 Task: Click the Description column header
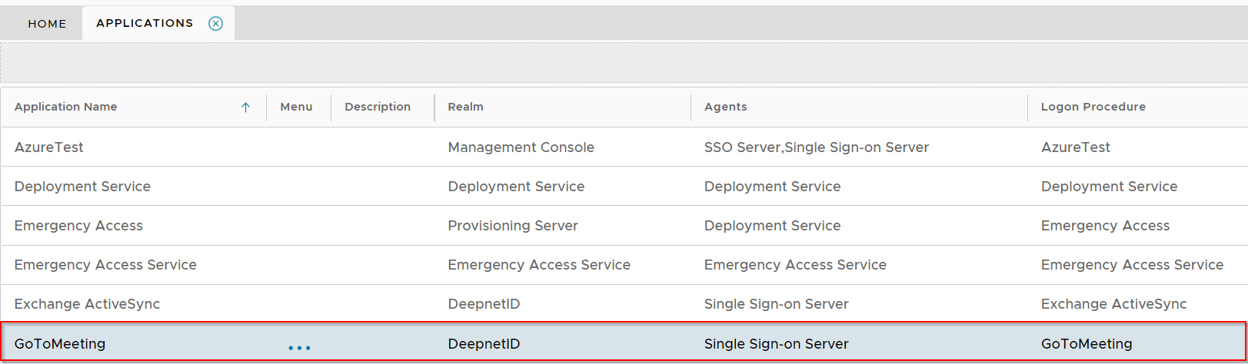[x=378, y=107]
